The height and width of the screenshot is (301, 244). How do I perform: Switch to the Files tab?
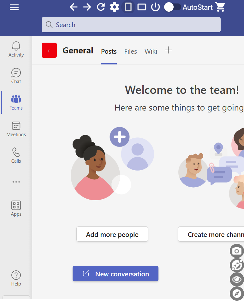coord(130,51)
